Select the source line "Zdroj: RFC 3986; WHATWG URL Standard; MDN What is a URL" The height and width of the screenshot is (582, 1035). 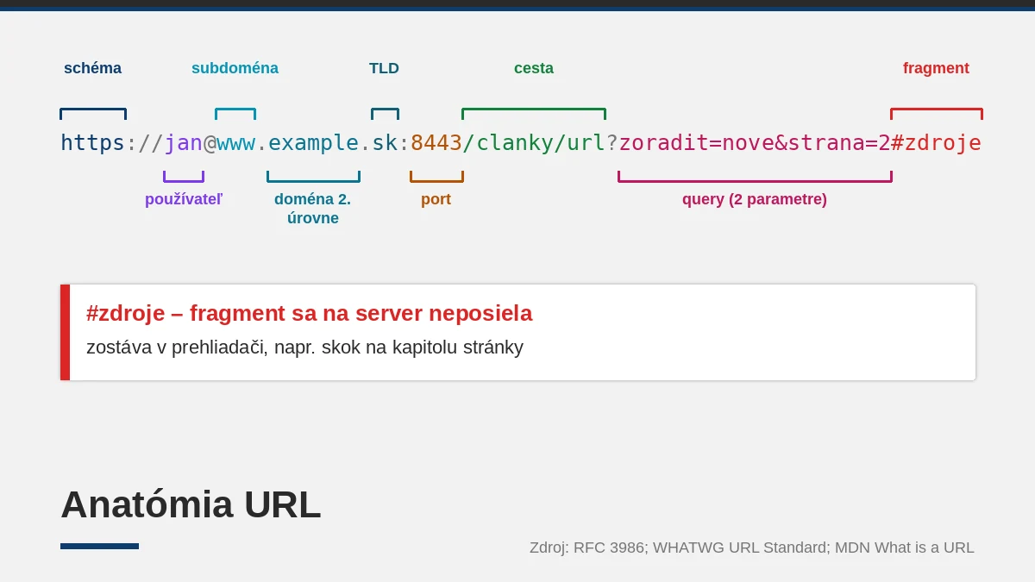pos(751,548)
